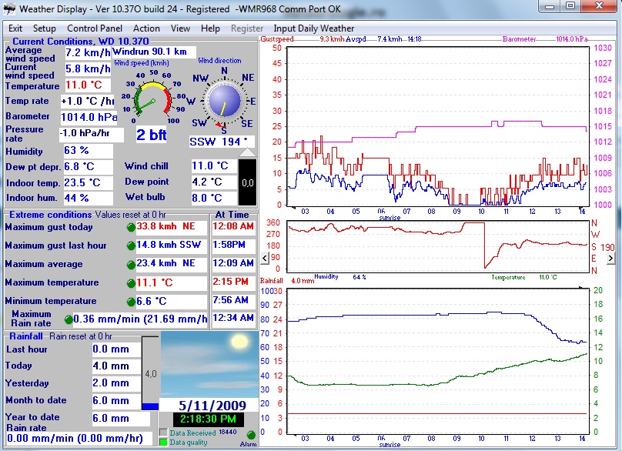Click green LED beside Maximum gust last hour
Screen dimensions: 622x451
pos(130,246)
